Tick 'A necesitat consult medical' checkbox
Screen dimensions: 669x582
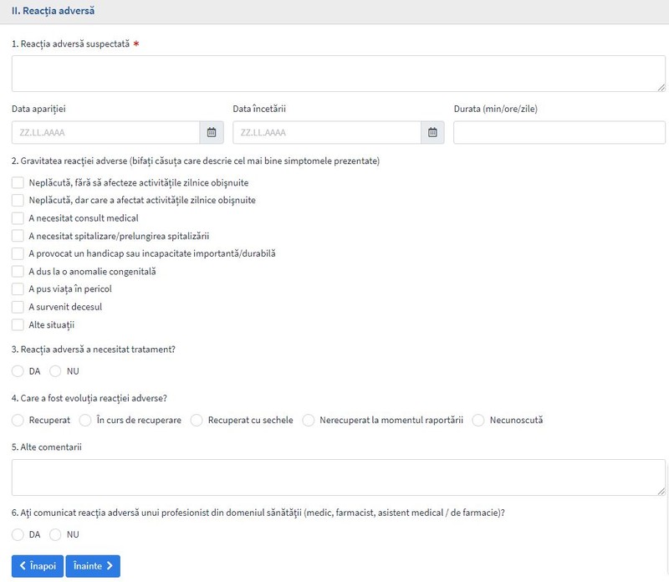tap(18, 218)
